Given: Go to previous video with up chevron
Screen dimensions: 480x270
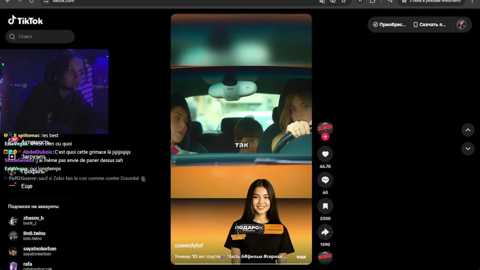Looking at the screenshot, I should pyautogui.click(x=468, y=130).
